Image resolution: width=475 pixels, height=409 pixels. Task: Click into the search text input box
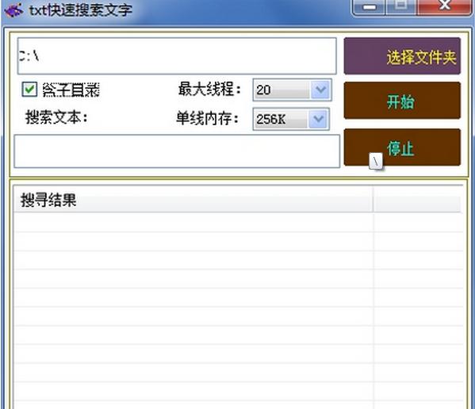[x=177, y=151]
